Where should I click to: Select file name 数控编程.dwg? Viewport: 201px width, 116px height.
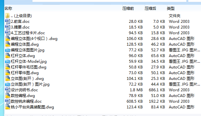pyautogui.click(x=23, y=96)
